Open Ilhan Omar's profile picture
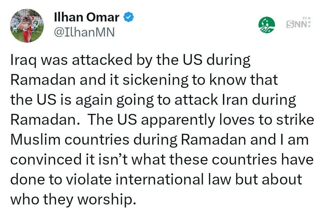The height and width of the screenshot is (212, 326). tap(27, 25)
